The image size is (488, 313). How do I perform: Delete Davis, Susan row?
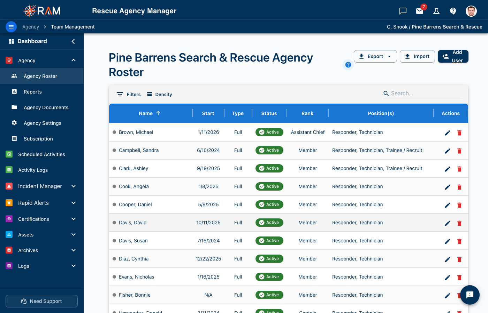click(459, 241)
